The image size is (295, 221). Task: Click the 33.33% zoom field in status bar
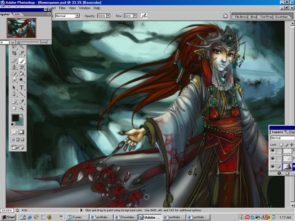pos(7,210)
